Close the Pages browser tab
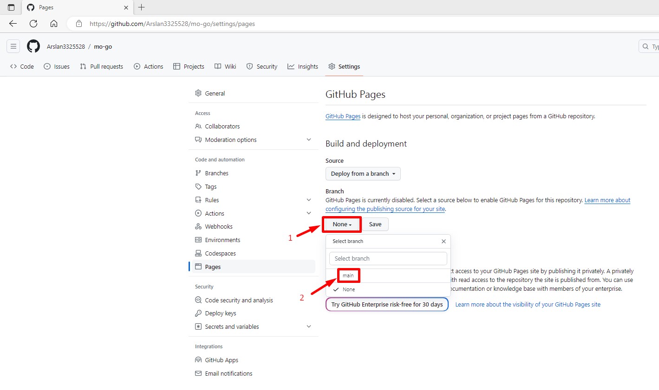This screenshot has width=659, height=390. [126, 7]
